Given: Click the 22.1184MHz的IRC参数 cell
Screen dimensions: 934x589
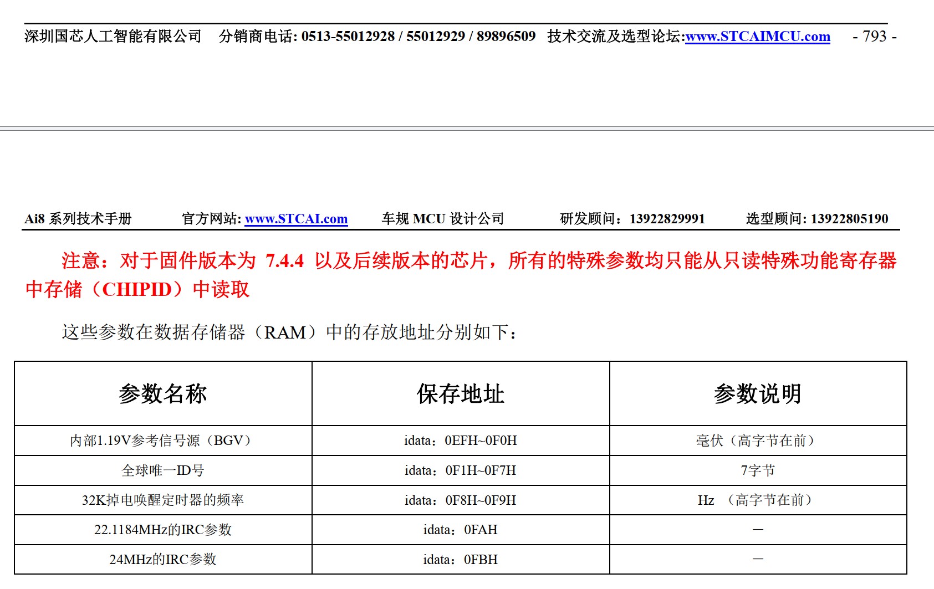Looking at the screenshot, I should coord(163,530).
